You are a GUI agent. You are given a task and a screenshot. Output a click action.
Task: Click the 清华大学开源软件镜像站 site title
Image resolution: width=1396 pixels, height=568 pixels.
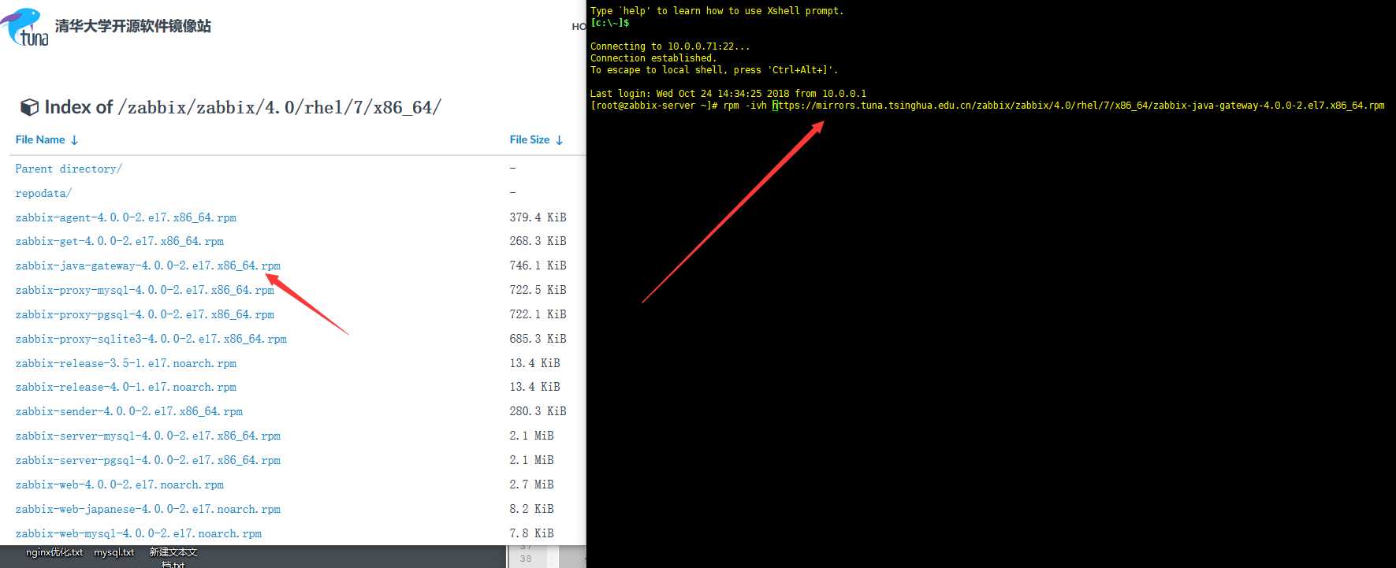coord(133,26)
